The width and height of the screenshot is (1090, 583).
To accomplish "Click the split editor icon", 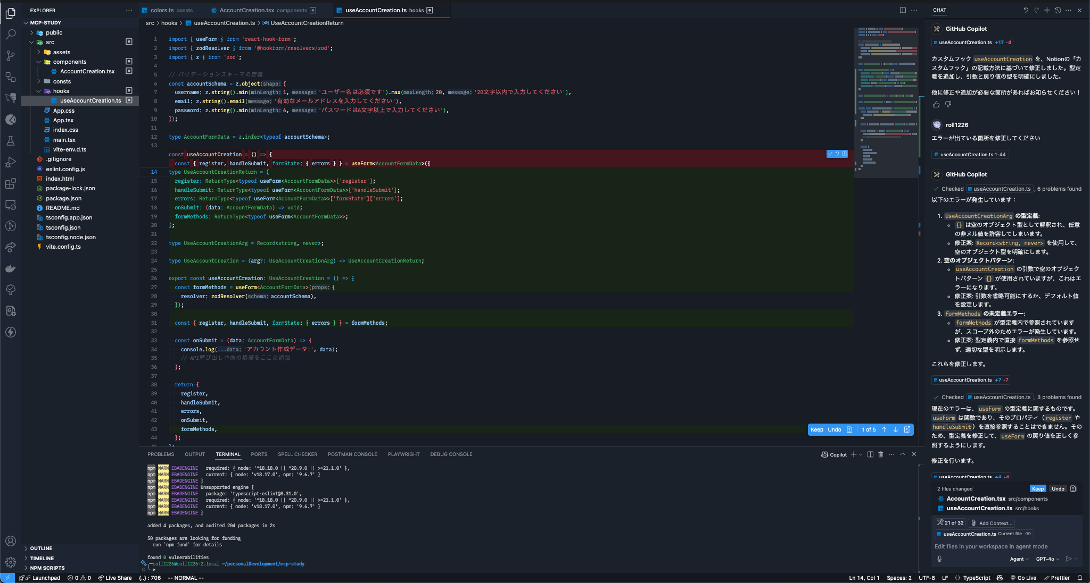I will pyautogui.click(x=903, y=10).
